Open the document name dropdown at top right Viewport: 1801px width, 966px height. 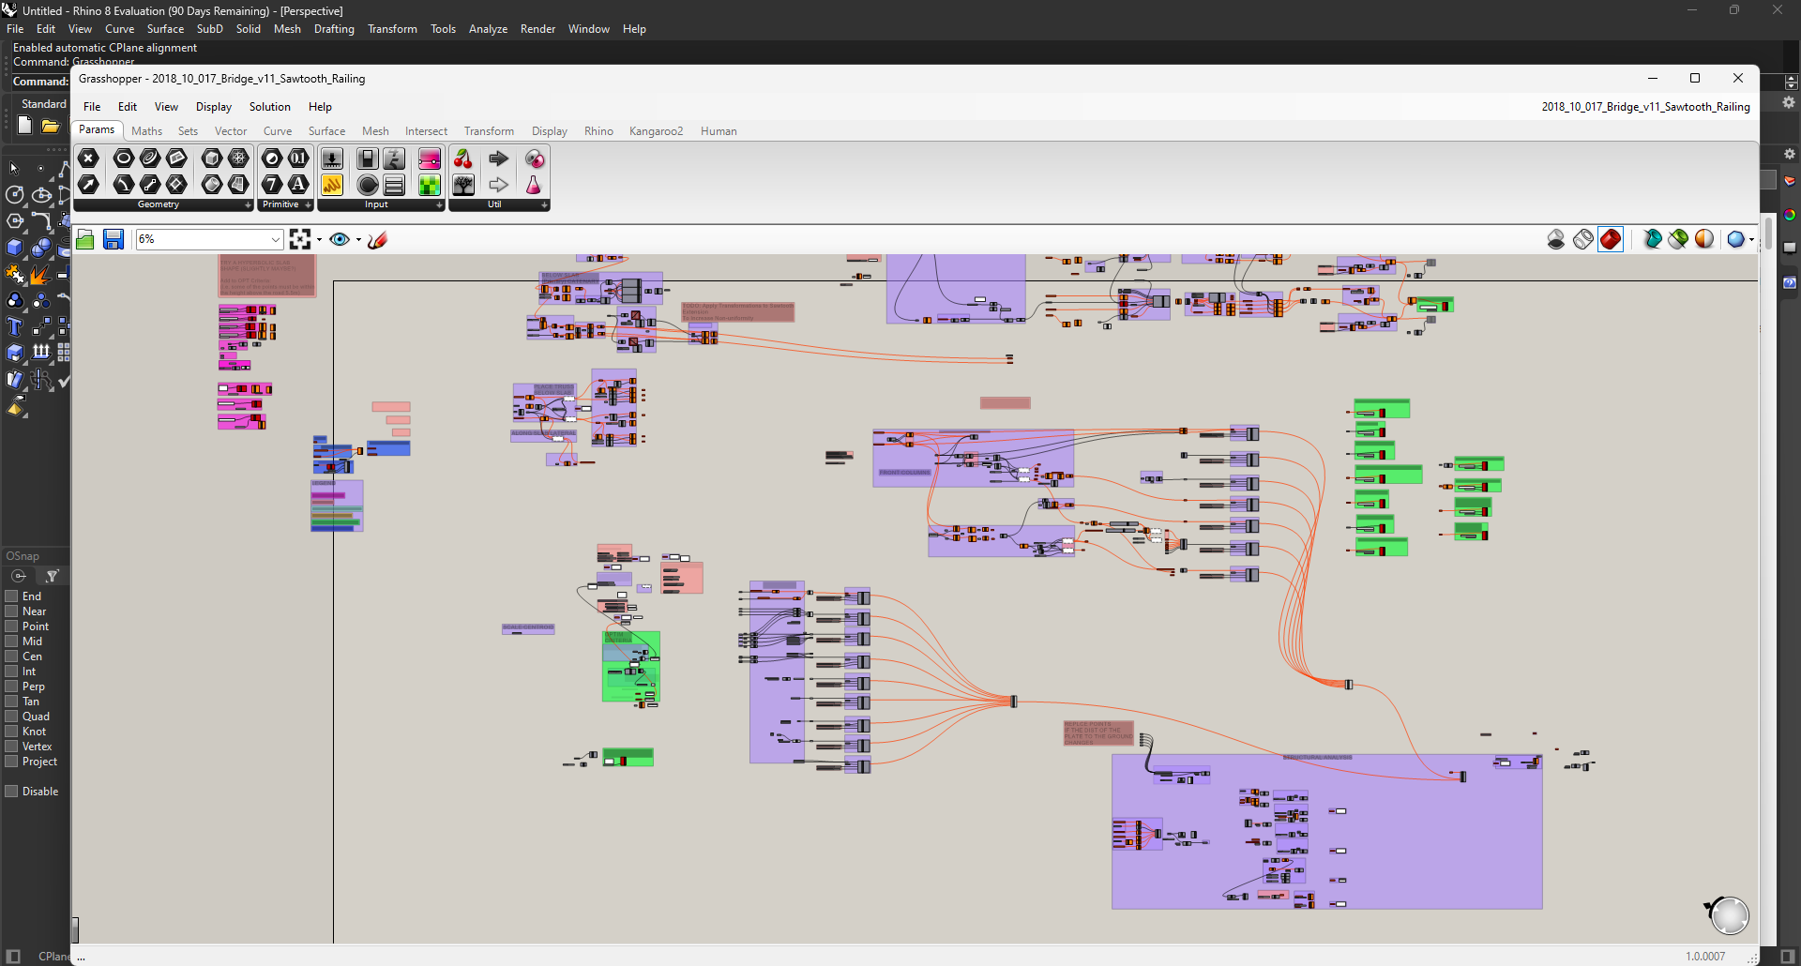coord(1645,107)
